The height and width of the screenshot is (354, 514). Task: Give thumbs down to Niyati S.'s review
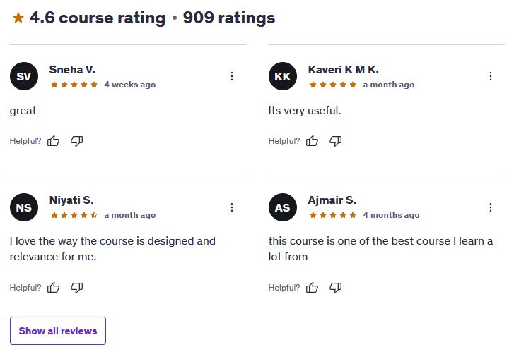click(x=76, y=288)
